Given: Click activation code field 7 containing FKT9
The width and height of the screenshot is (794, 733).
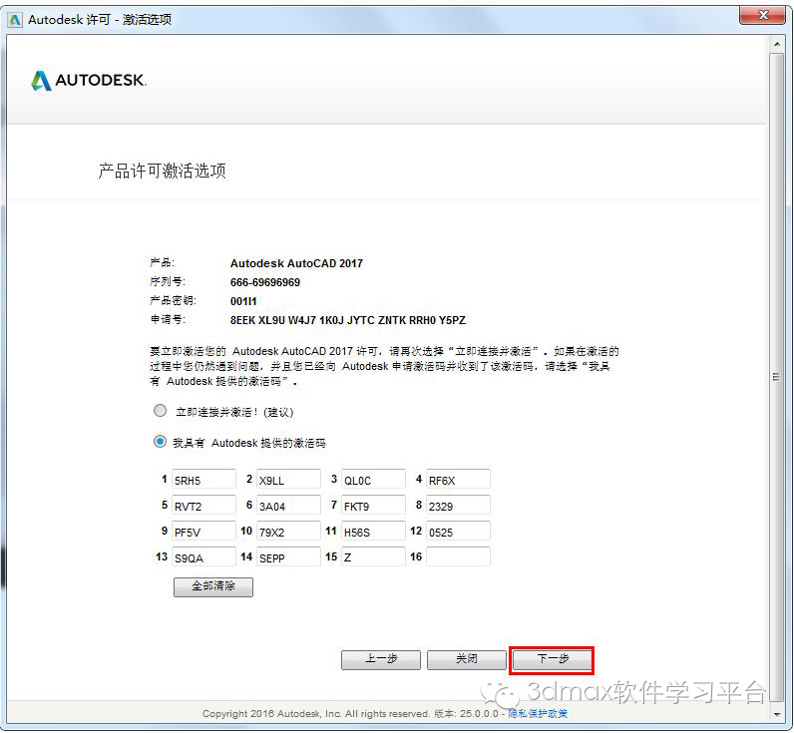Looking at the screenshot, I should tap(374, 506).
